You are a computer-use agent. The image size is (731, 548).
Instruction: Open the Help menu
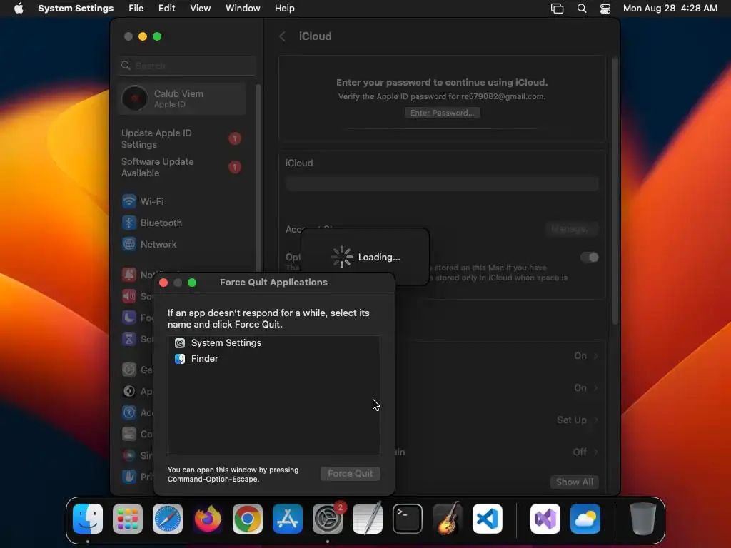pos(284,9)
